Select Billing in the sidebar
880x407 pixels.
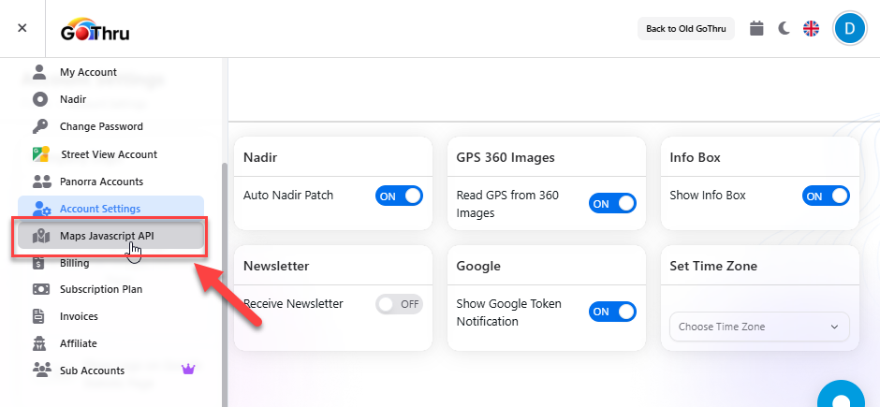(x=74, y=263)
